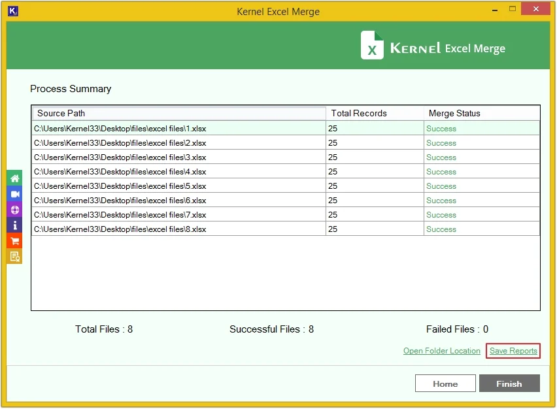
Task: Select row for excel files\6.xlsx
Action: coord(286,200)
